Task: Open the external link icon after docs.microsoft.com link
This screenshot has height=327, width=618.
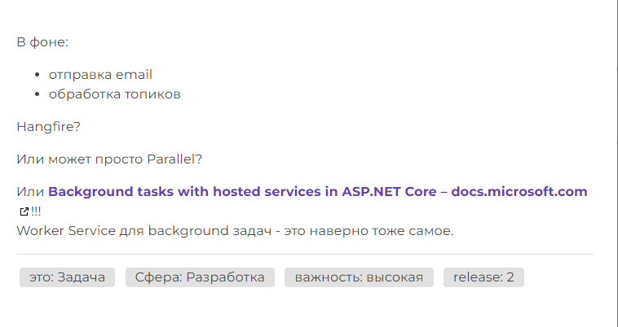Action: tap(23, 211)
